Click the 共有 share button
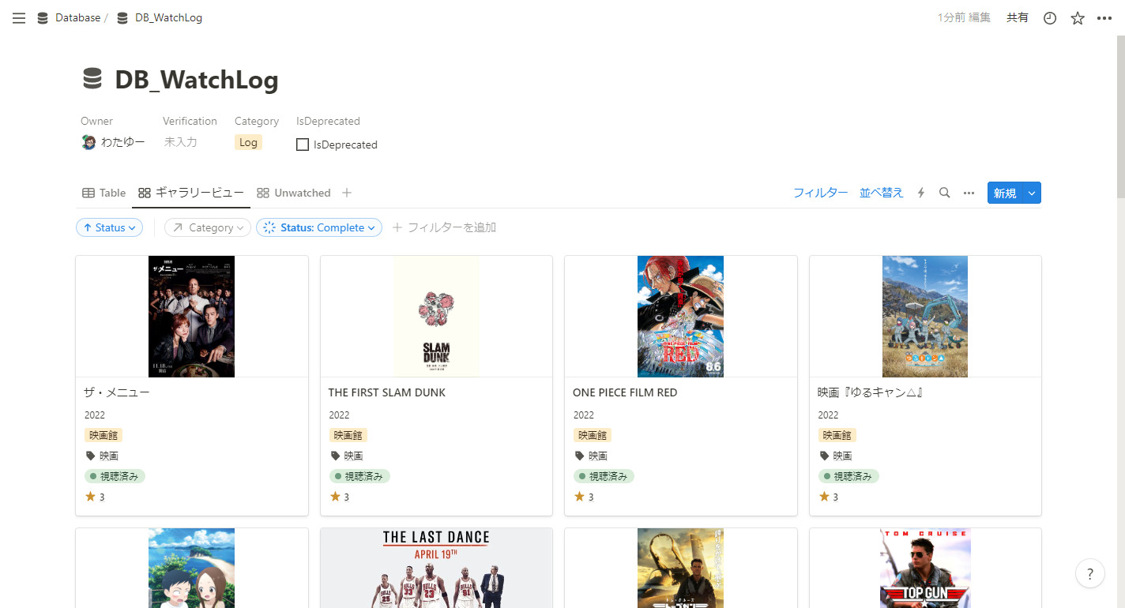The image size is (1125, 608). pyautogui.click(x=1018, y=17)
